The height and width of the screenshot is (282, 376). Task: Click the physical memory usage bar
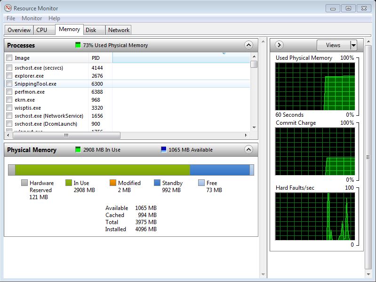point(131,170)
